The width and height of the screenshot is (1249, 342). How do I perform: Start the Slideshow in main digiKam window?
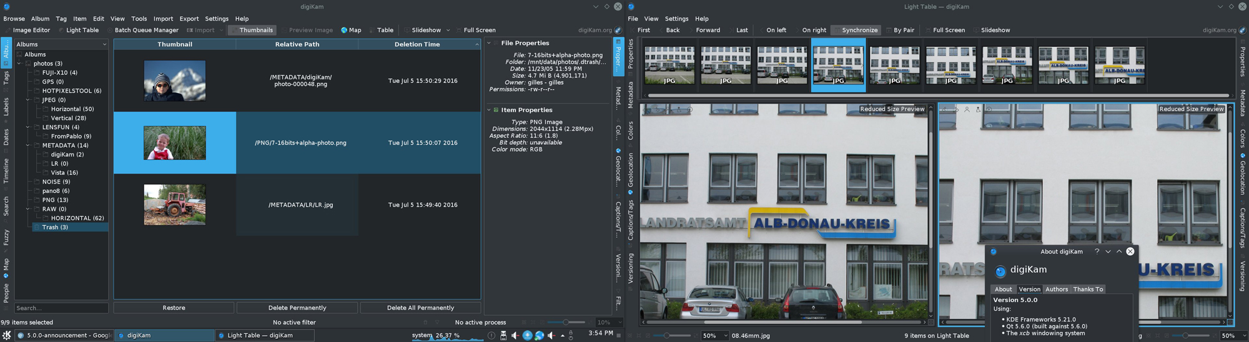[x=423, y=30]
